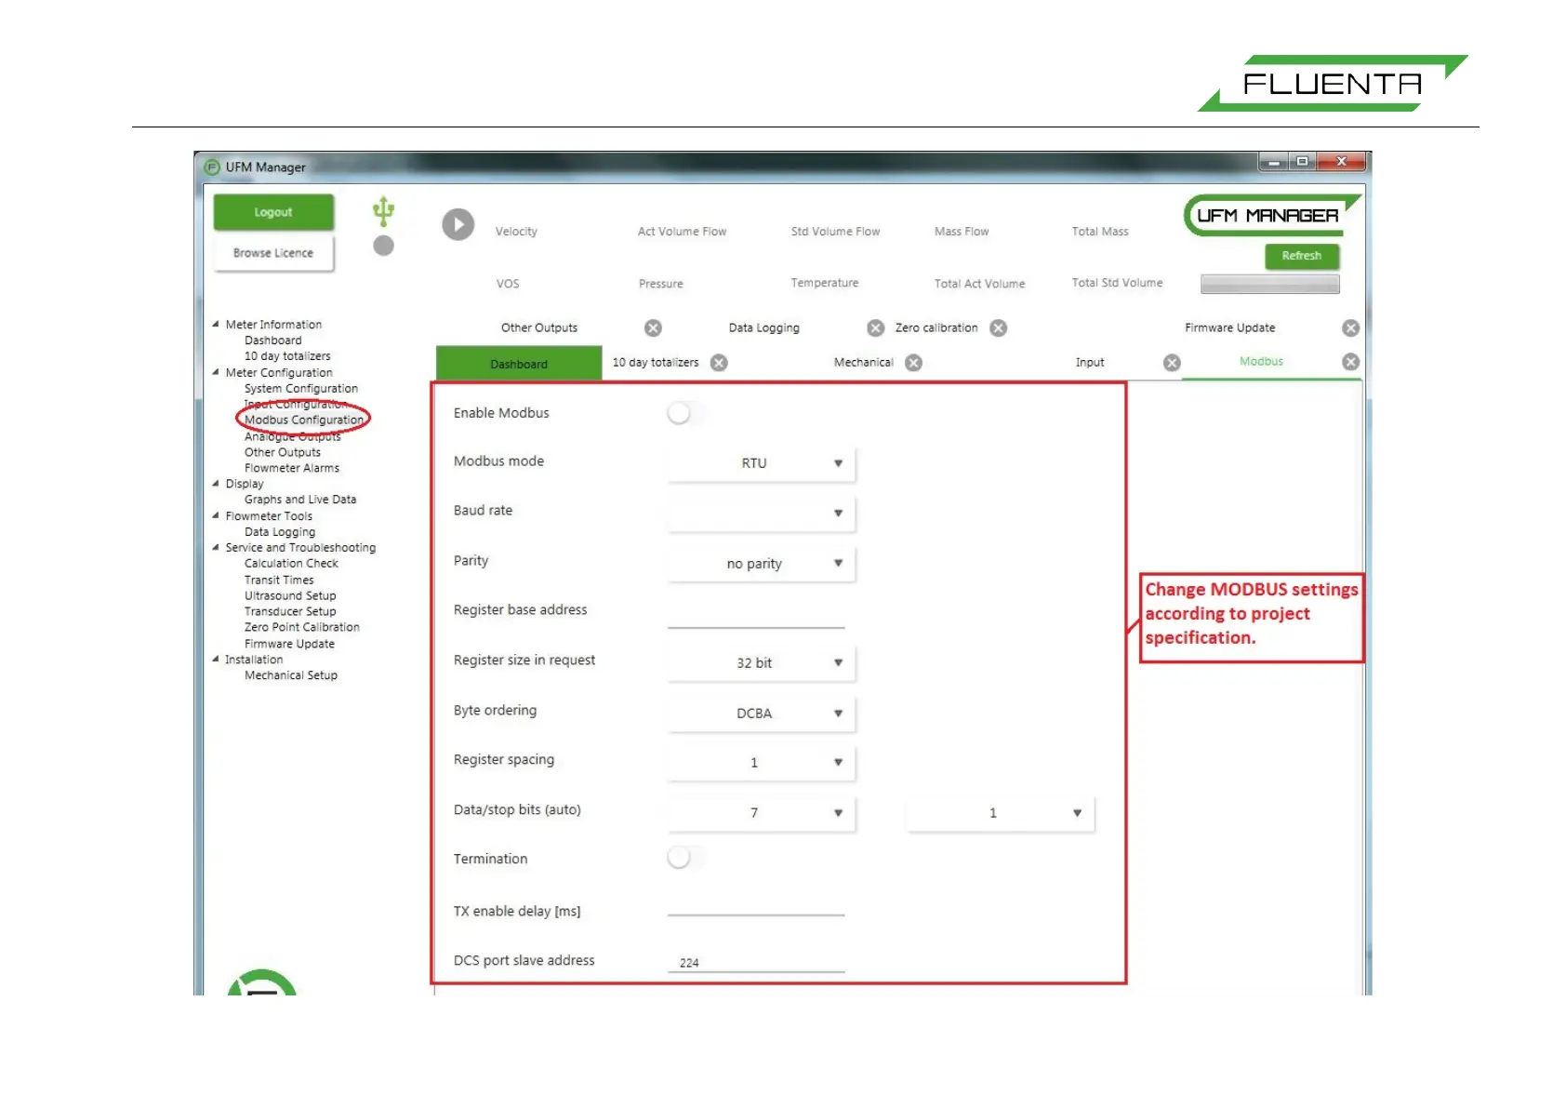Image resolution: width=1566 pixels, height=1108 pixels.
Task: Collapse the Meter Configuration tree node
Action: coord(216,372)
